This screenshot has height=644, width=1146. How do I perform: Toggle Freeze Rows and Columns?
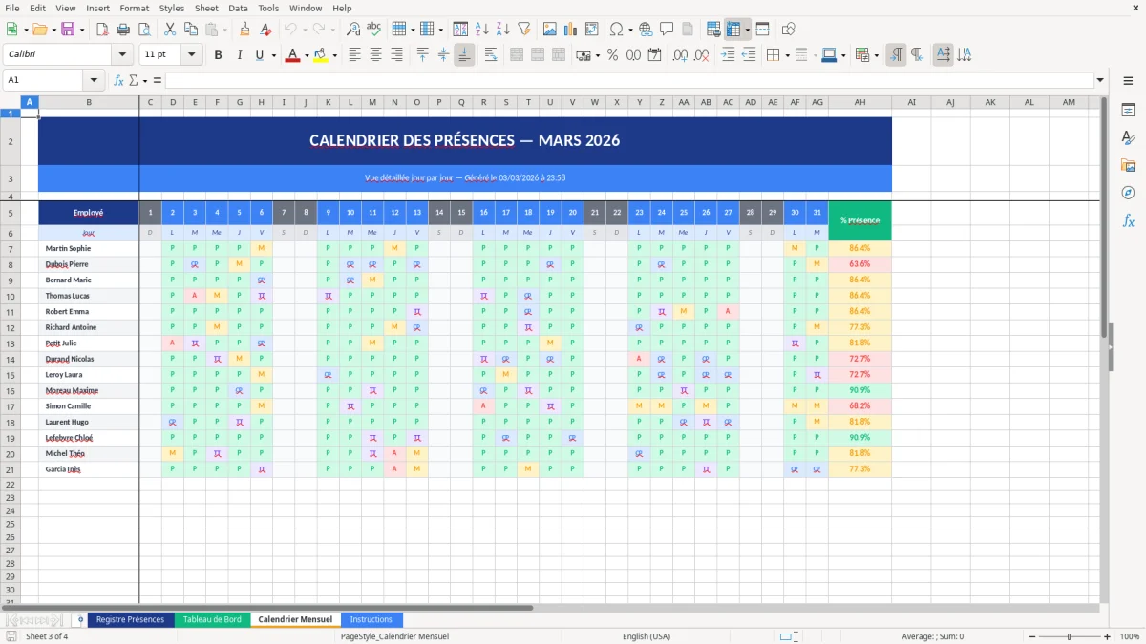[733, 30]
